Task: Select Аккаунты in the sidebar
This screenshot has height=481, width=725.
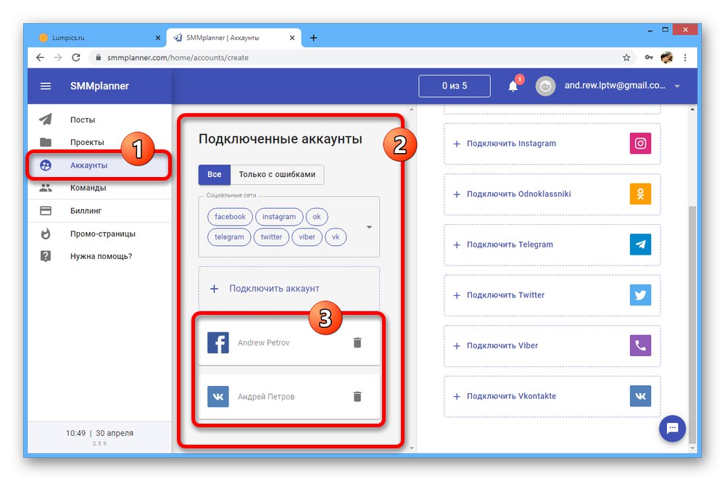Action: (x=99, y=165)
